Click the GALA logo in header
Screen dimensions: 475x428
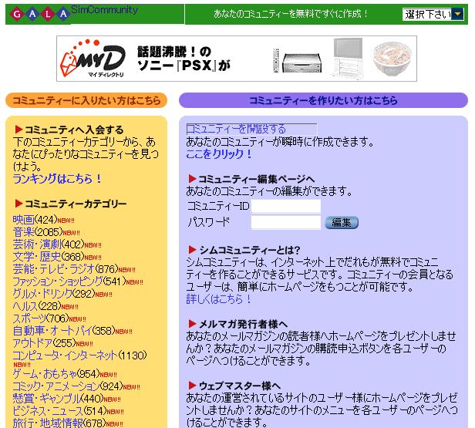pos(39,15)
